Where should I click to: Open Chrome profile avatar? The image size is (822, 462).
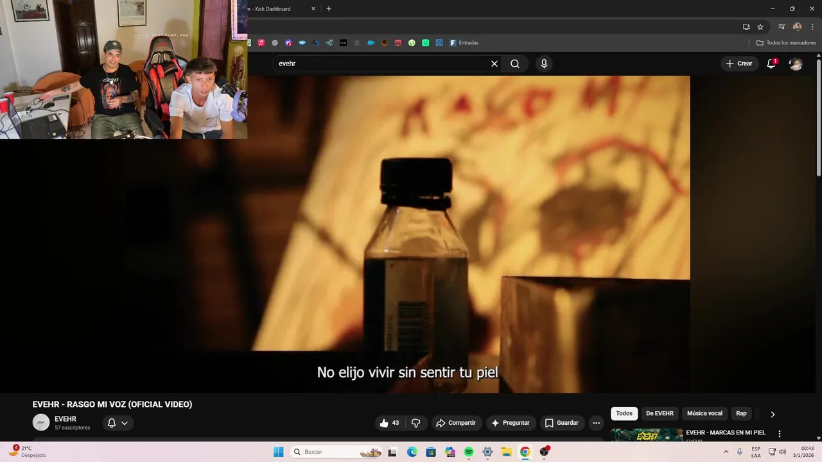[797, 27]
